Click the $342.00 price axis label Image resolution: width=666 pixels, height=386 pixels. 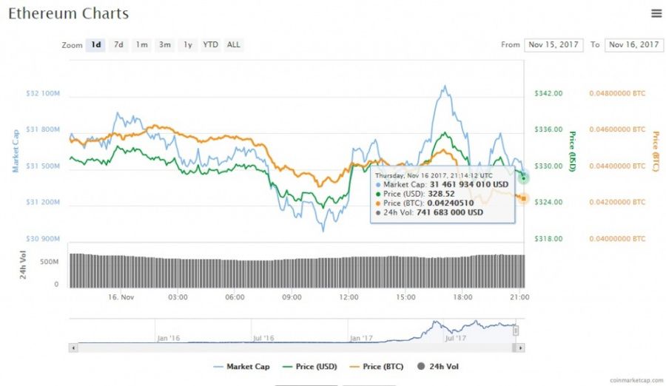pos(548,93)
